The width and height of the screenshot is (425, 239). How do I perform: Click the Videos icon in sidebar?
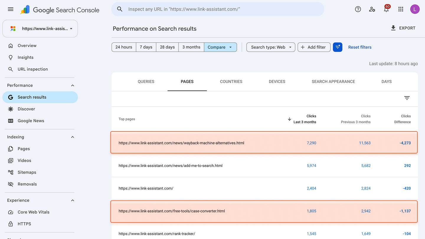click(x=11, y=161)
